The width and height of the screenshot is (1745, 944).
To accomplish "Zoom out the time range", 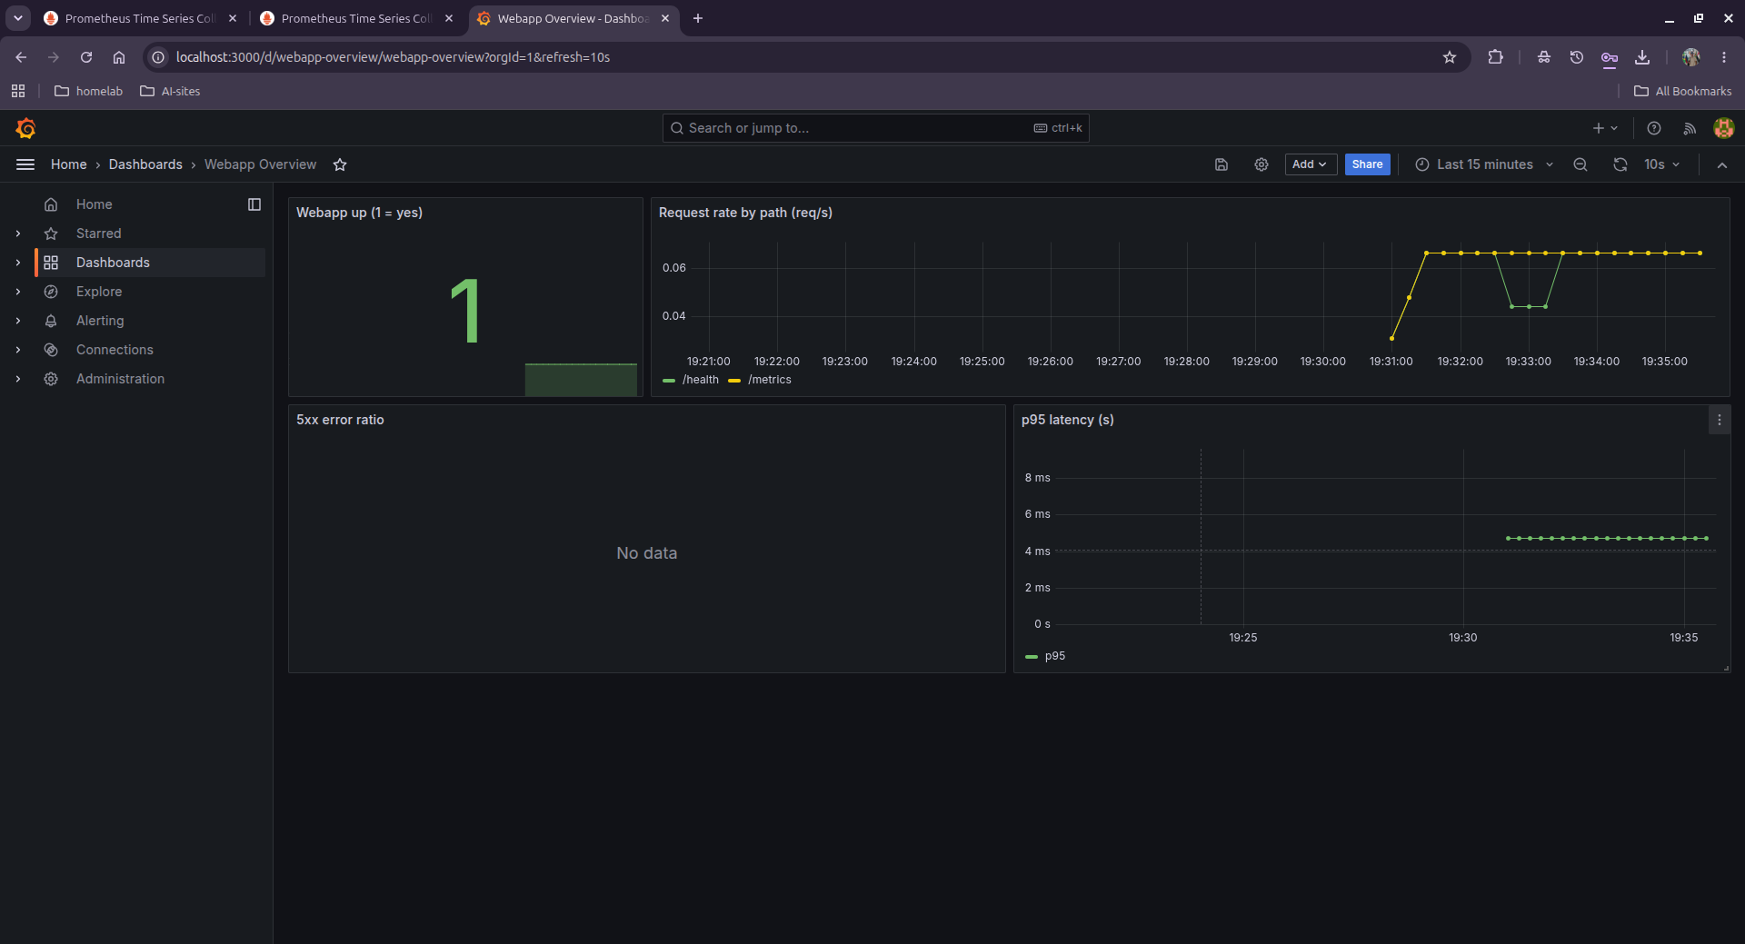I will tap(1580, 164).
